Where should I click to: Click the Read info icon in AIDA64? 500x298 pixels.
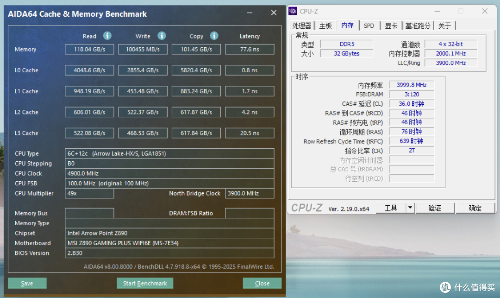(107, 36)
